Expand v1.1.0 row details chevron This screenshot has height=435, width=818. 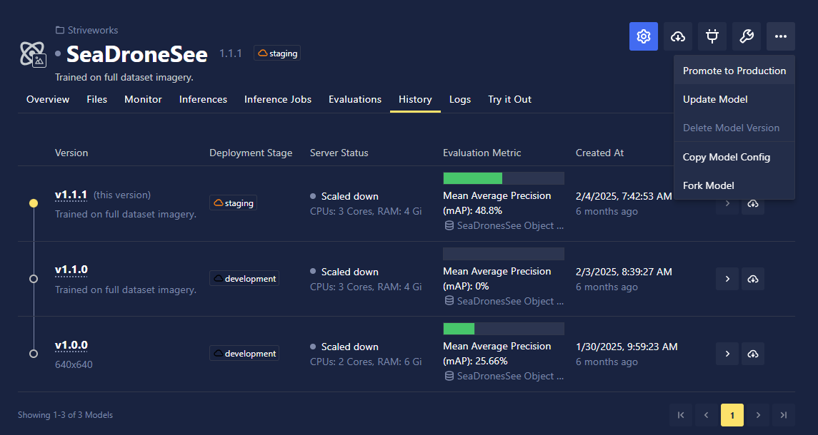[727, 279]
